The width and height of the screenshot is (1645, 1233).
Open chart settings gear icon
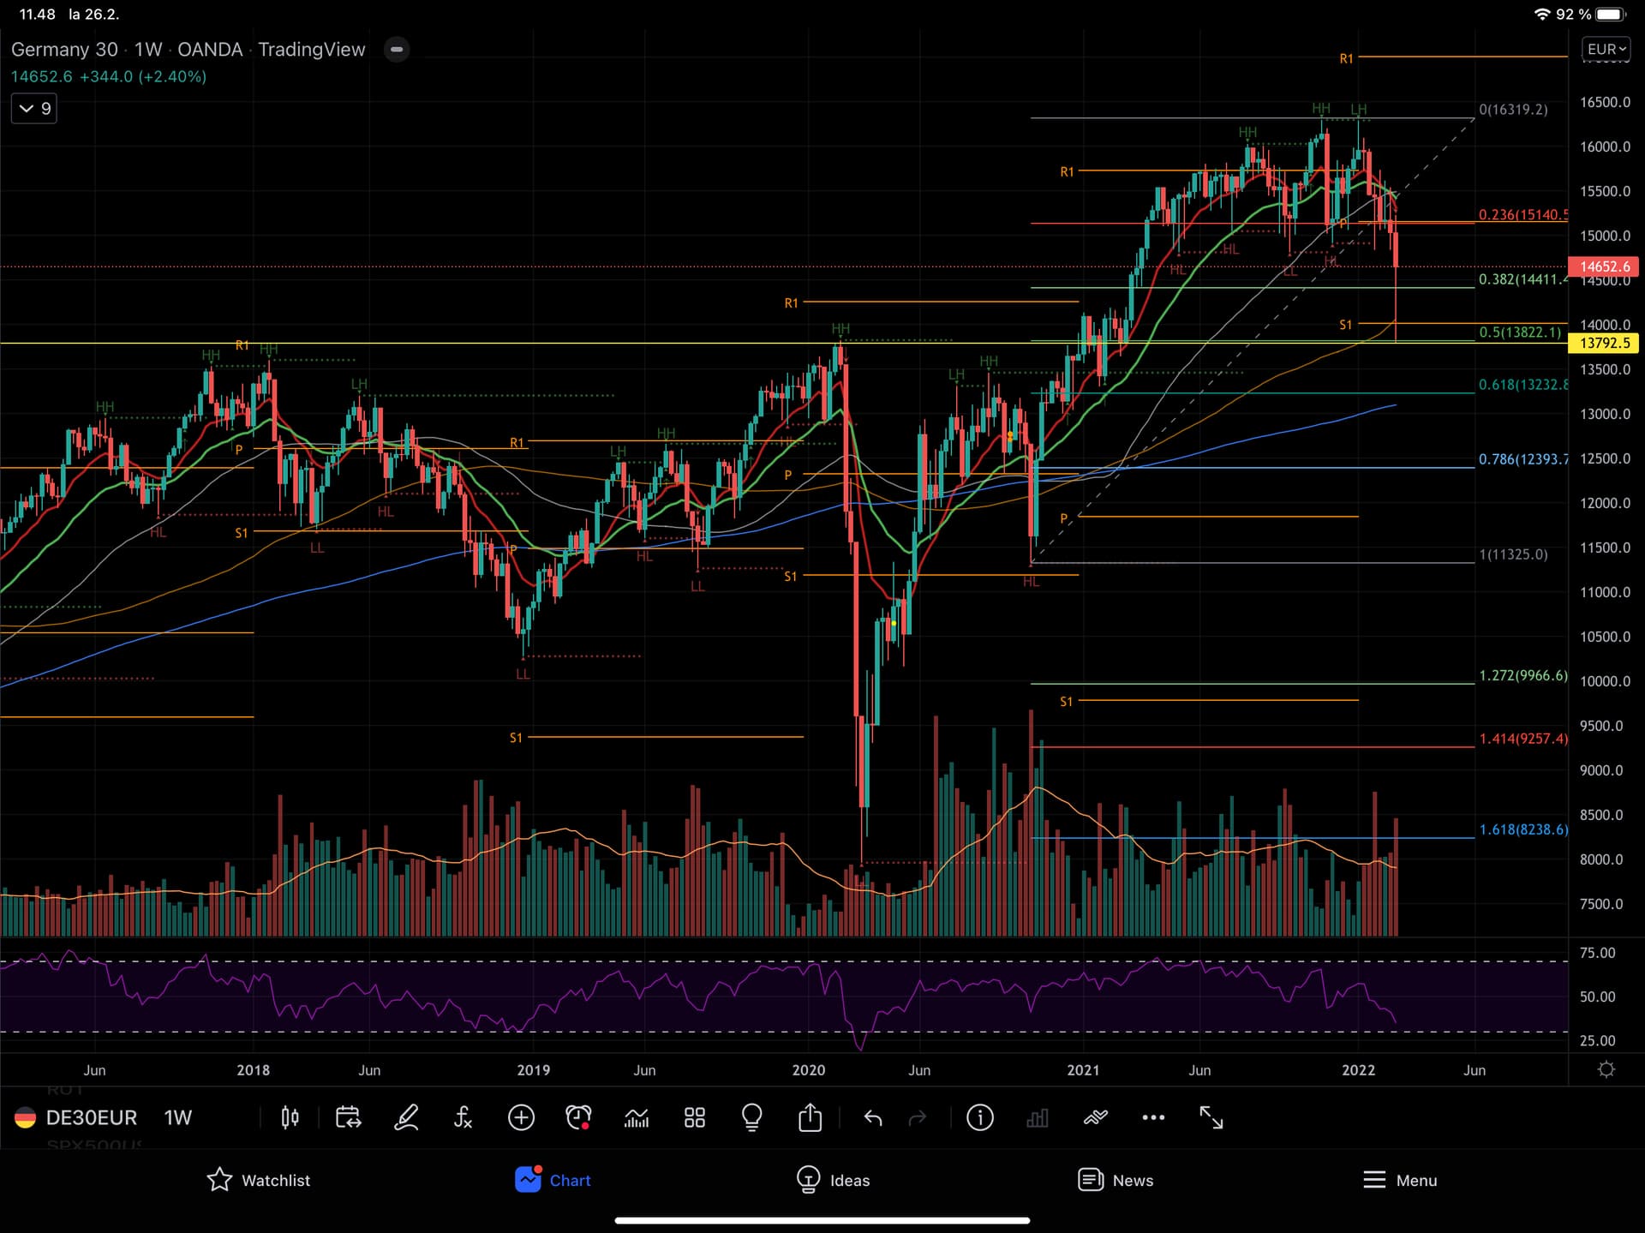(1606, 1069)
